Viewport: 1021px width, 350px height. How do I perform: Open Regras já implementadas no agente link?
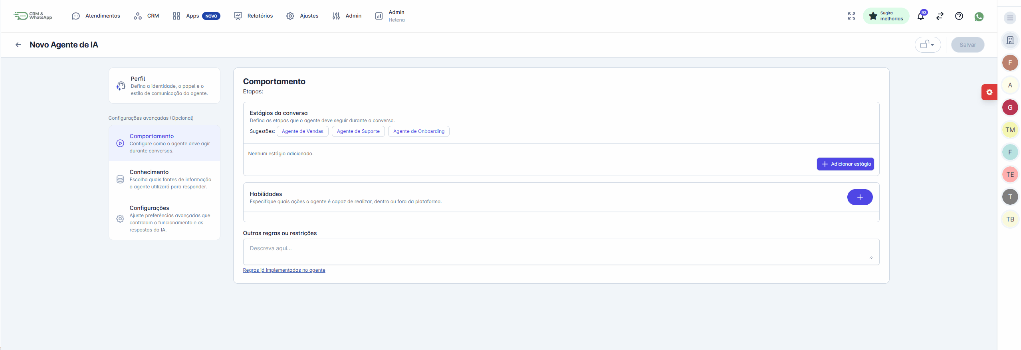(x=284, y=270)
